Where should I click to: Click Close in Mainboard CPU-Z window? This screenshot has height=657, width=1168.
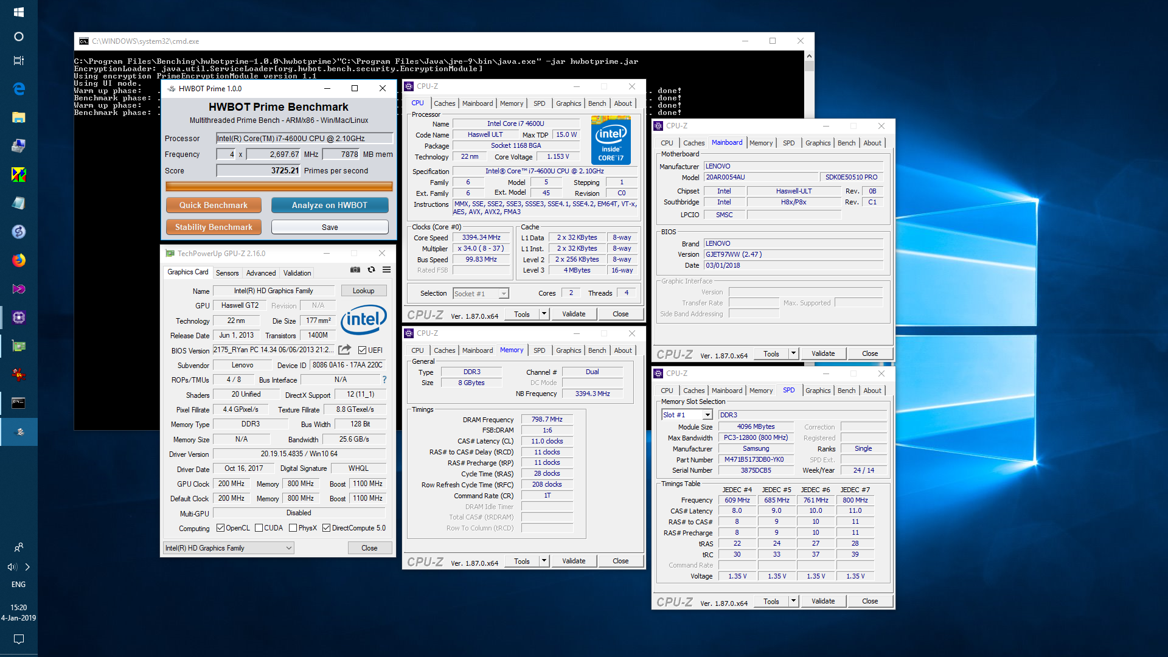[x=870, y=353]
